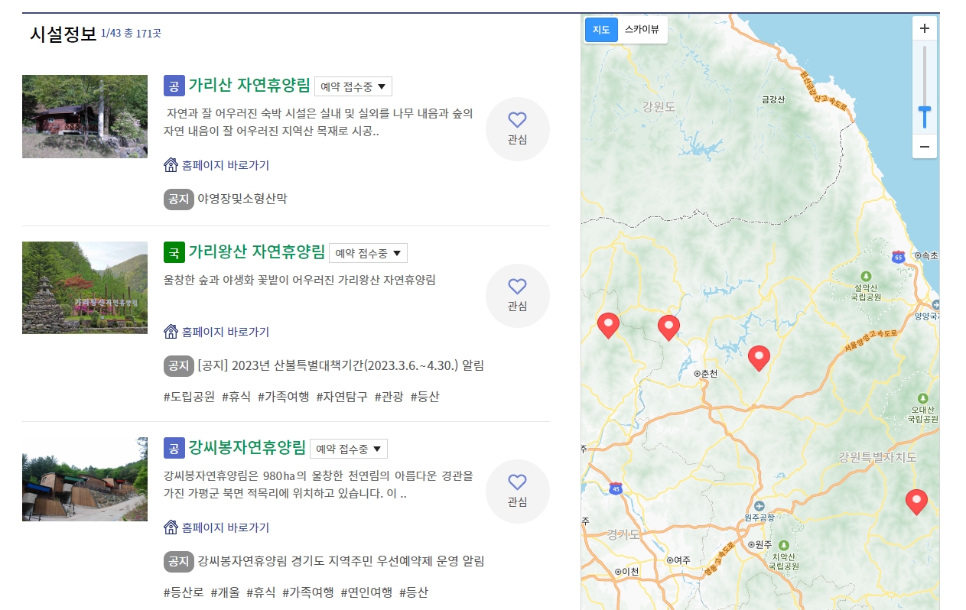Toggle the 관심 heart for 가리산 자연휴양림

tap(517, 120)
